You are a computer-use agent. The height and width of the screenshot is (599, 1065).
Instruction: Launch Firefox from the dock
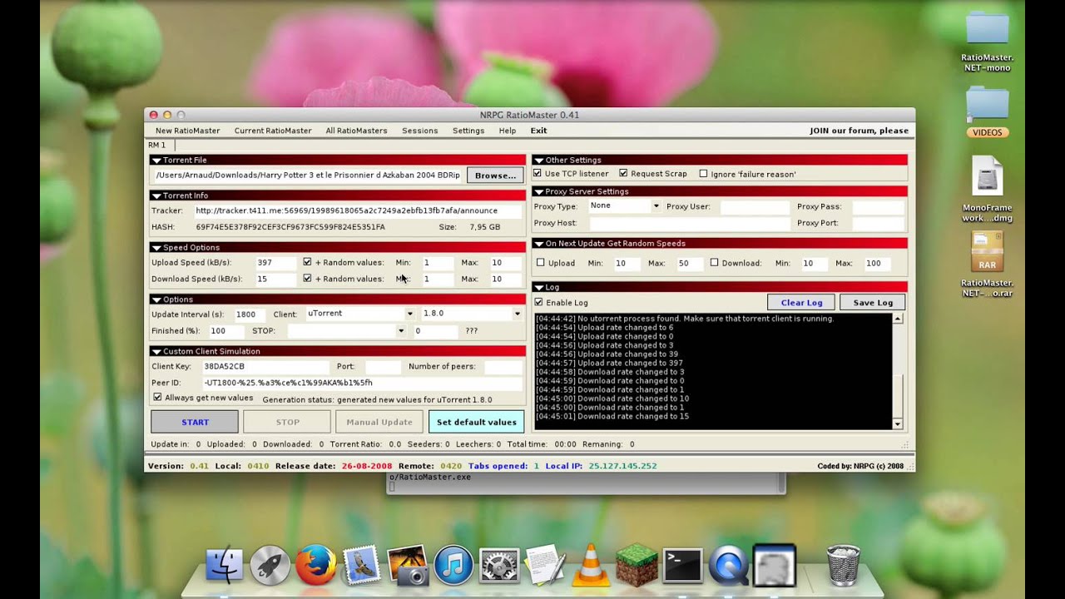pos(316,566)
